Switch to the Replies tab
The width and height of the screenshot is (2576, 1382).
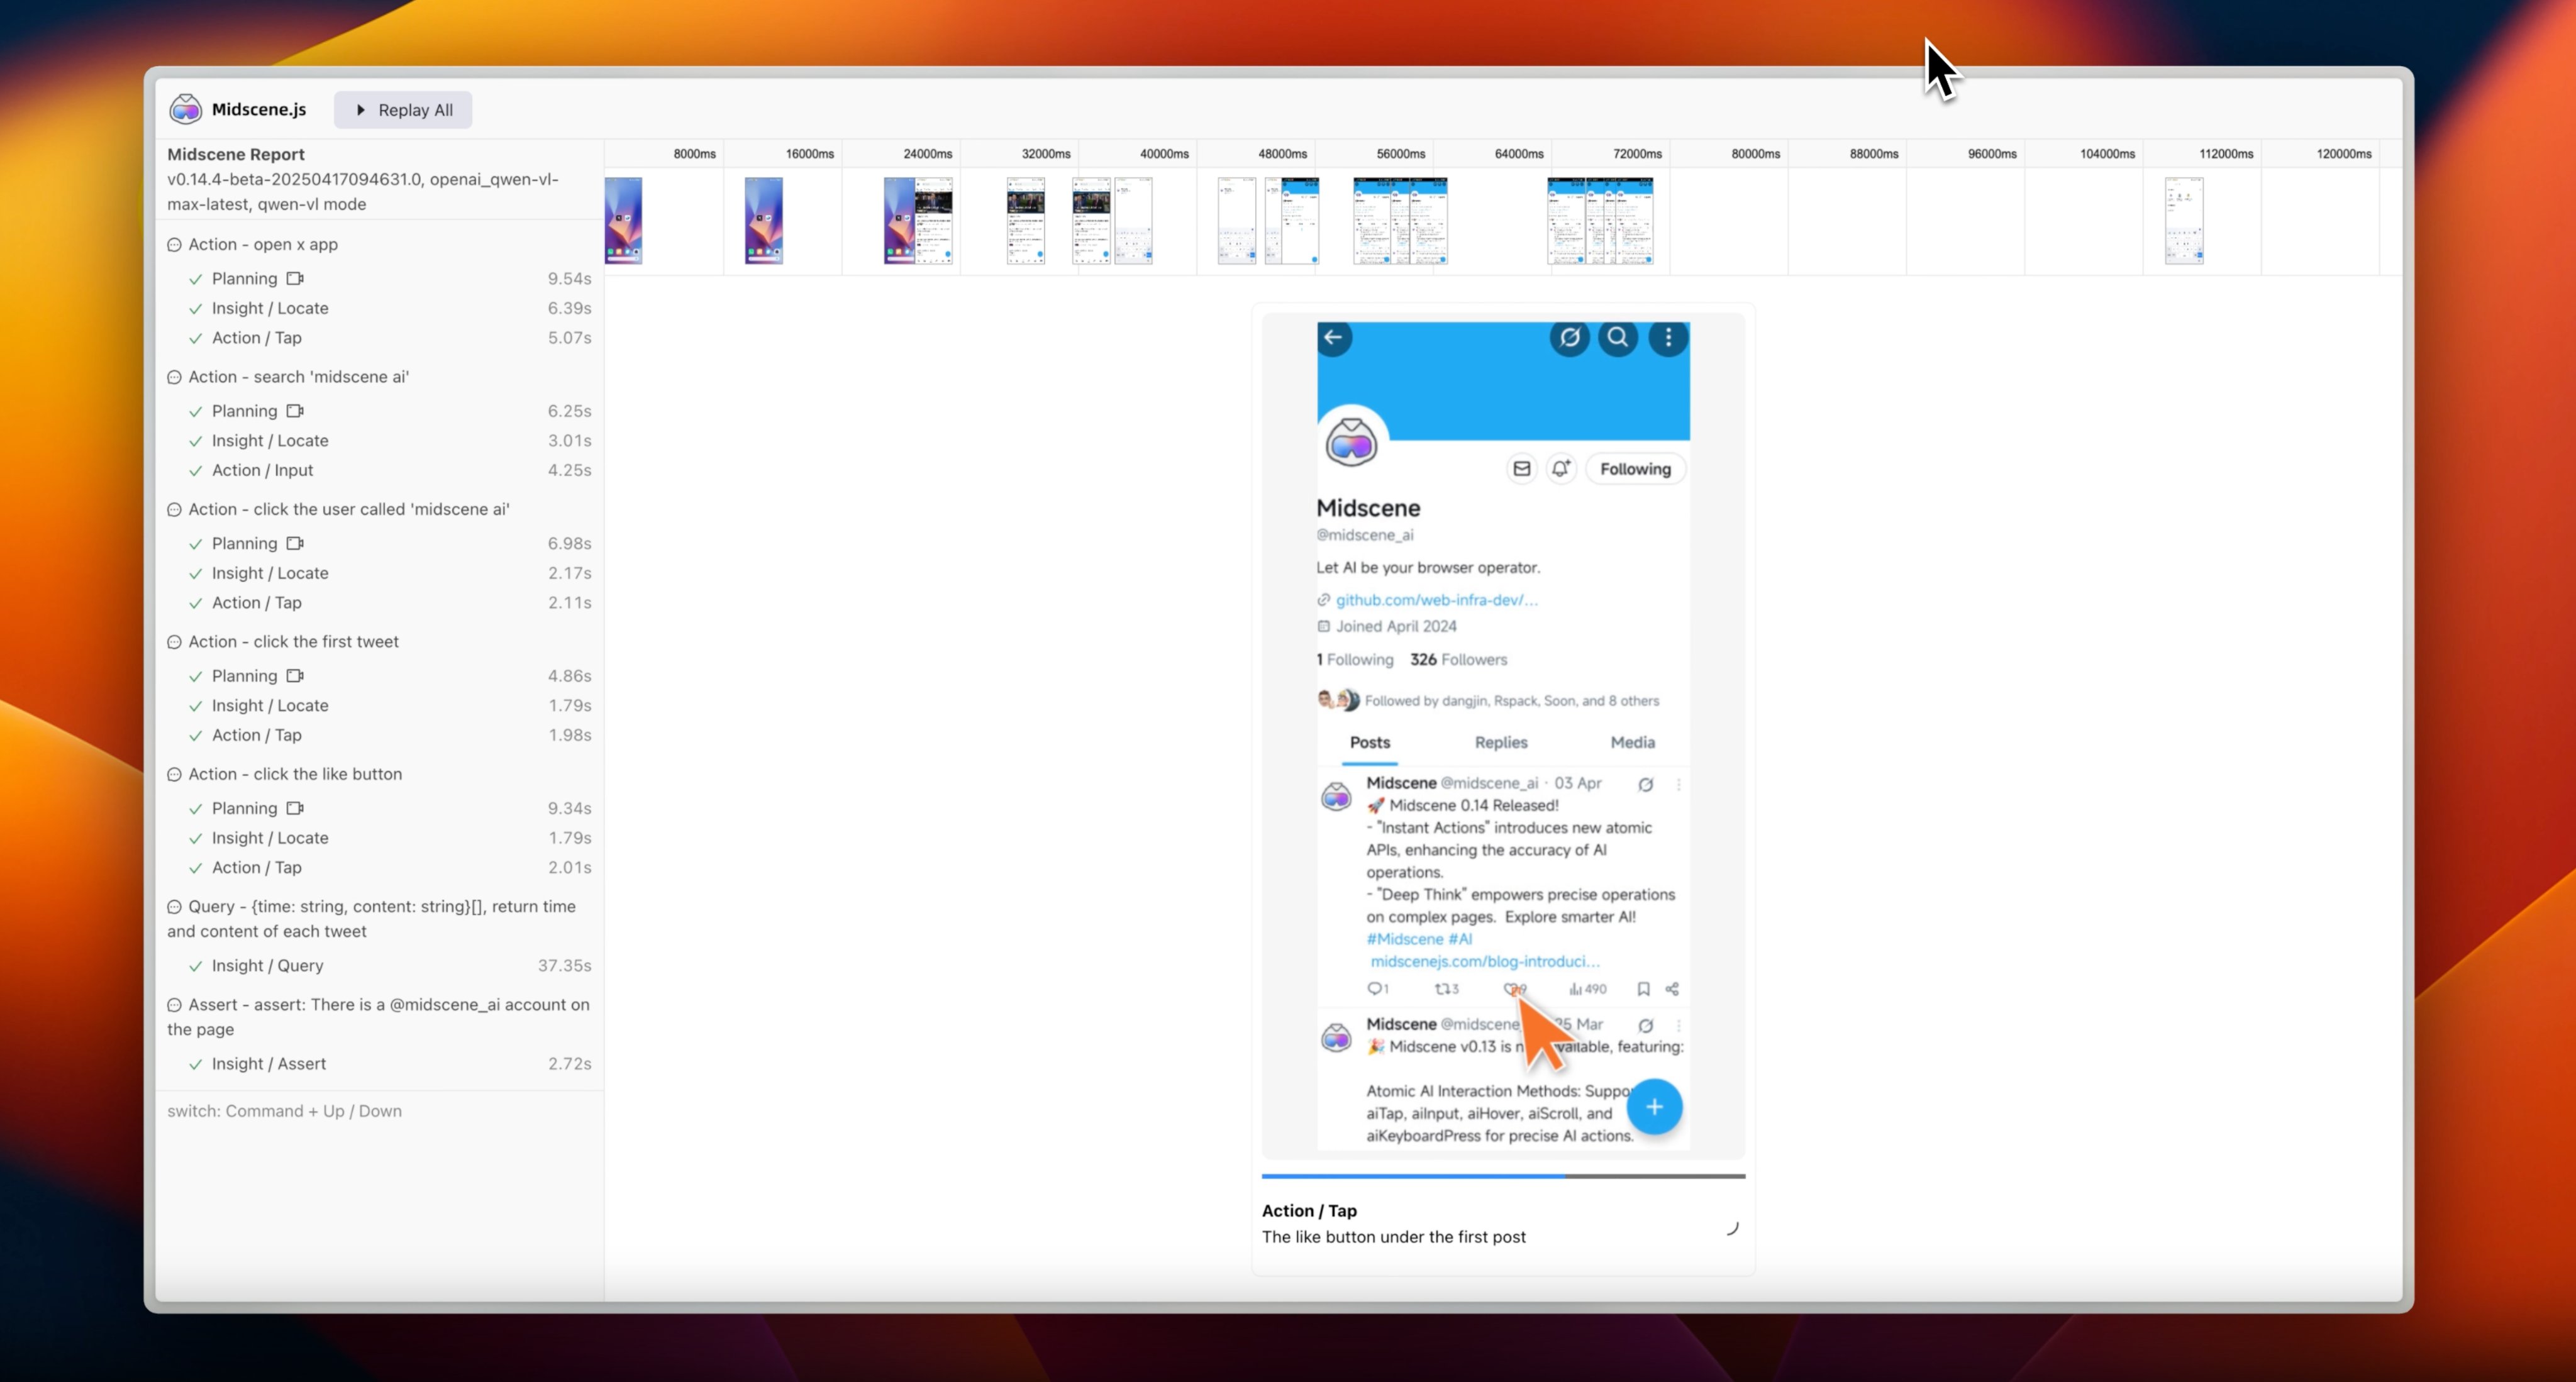click(x=1501, y=742)
